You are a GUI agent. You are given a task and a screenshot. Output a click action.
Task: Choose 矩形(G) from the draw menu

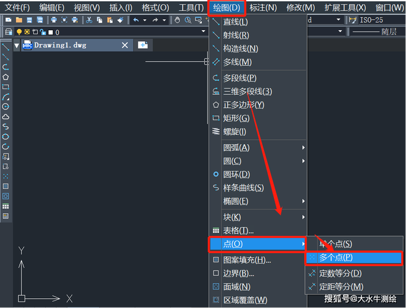click(258, 118)
